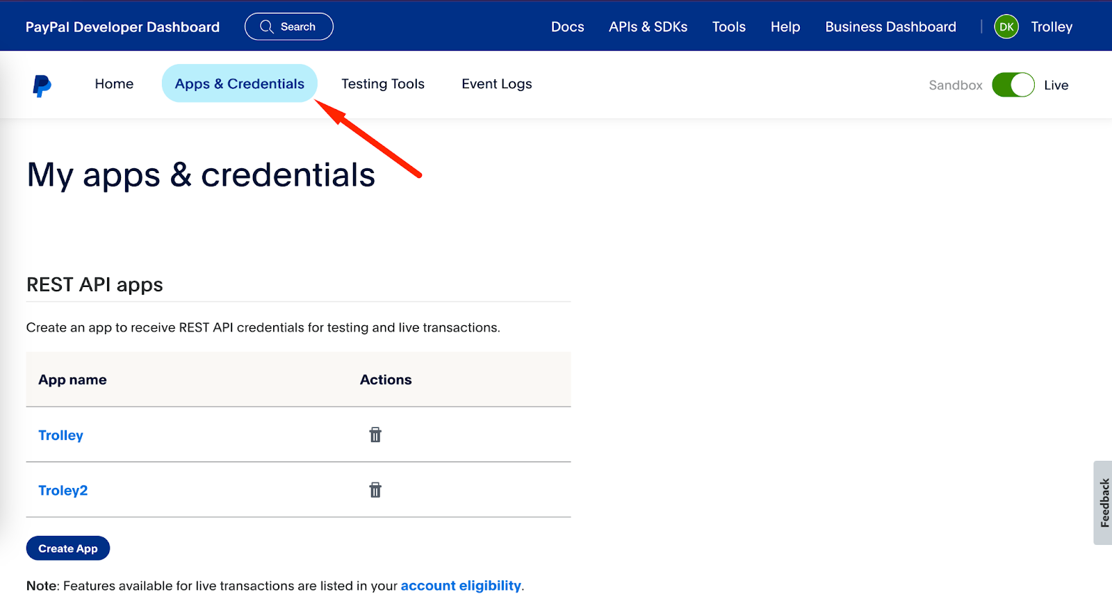Go to Business Dashboard
Screen dimensions: 1112x597
890,27
